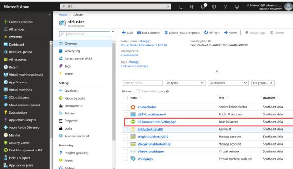Click the Move toolbar button

tap(230, 33)
